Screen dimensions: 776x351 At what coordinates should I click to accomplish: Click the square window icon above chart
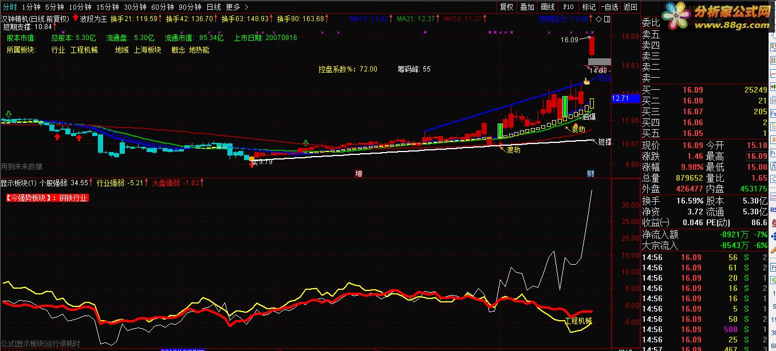click(607, 19)
